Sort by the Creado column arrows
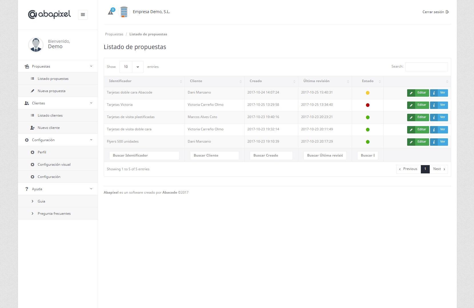 point(294,82)
